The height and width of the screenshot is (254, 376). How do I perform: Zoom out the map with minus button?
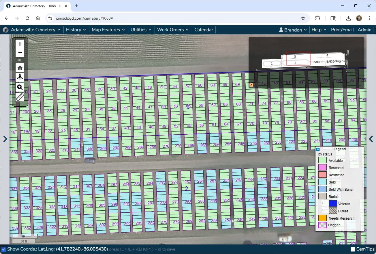click(x=20, y=53)
